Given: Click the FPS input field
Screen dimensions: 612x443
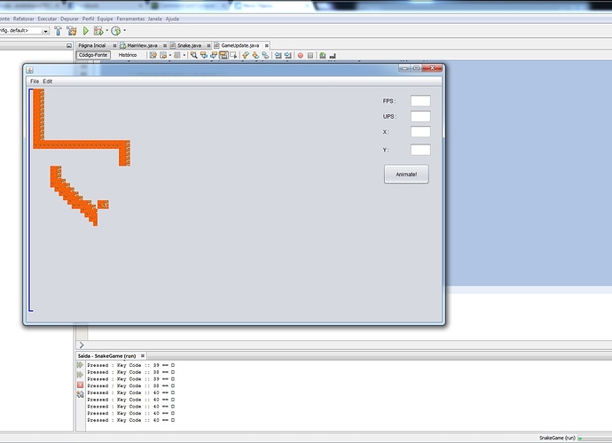Looking at the screenshot, I should tap(420, 101).
